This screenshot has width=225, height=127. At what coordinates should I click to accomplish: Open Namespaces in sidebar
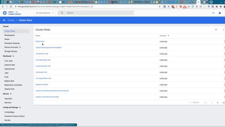pos(9,35)
